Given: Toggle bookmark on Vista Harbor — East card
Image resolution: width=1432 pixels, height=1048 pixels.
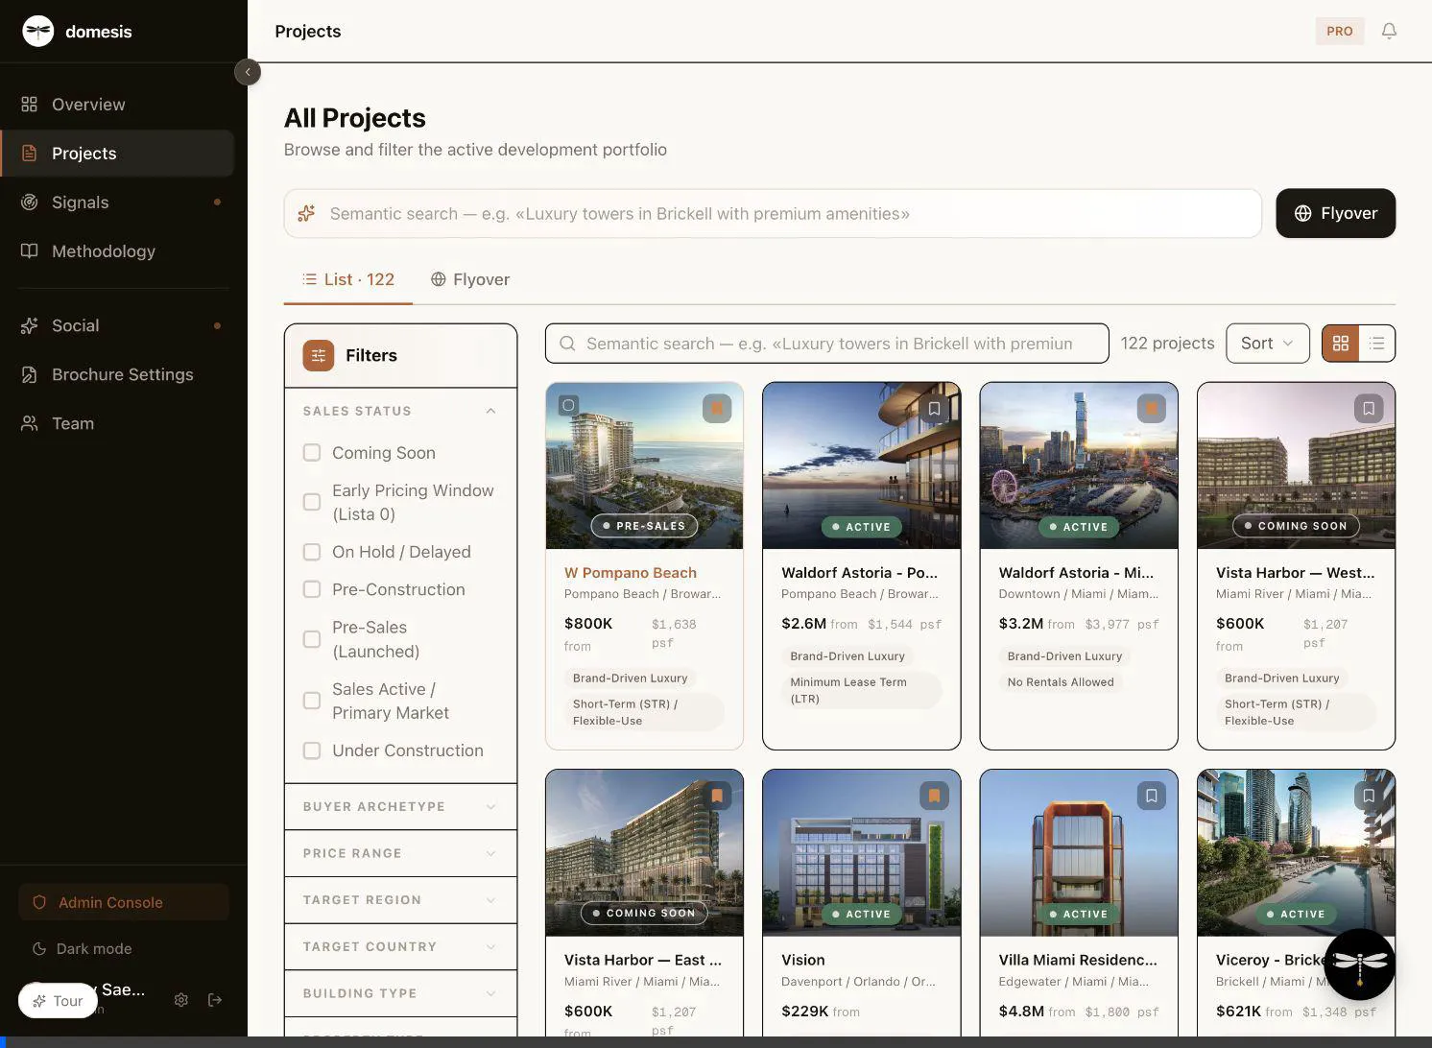Looking at the screenshot, I should [717, 796].
